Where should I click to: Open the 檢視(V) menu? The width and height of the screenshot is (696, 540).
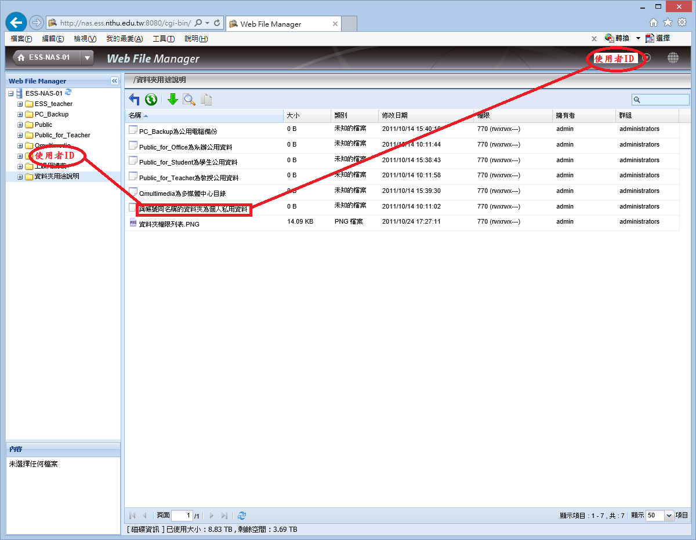click(x=85, y=39)
